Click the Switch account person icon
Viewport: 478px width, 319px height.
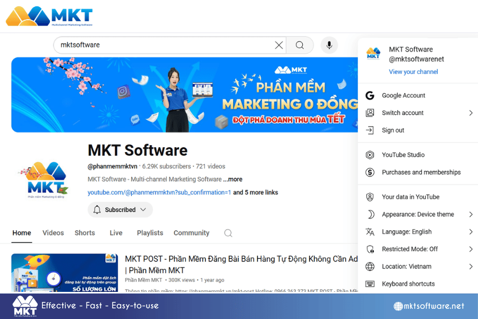coord(370,113)
